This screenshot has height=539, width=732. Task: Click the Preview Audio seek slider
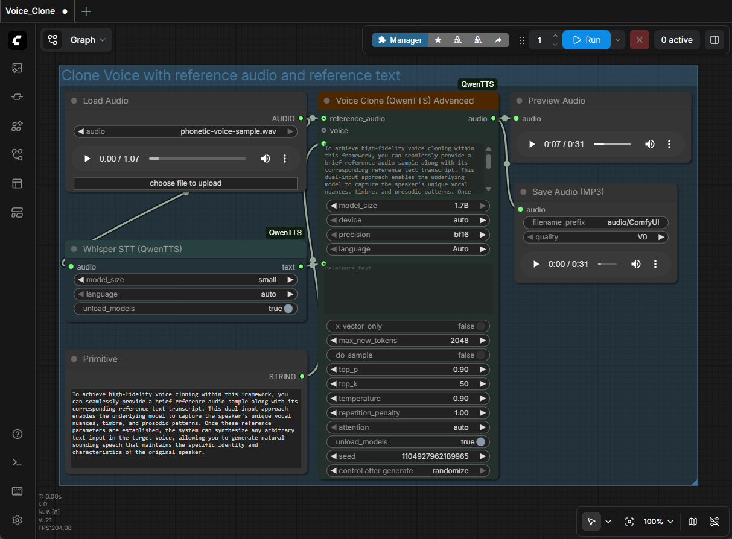[x=611, y=144]
